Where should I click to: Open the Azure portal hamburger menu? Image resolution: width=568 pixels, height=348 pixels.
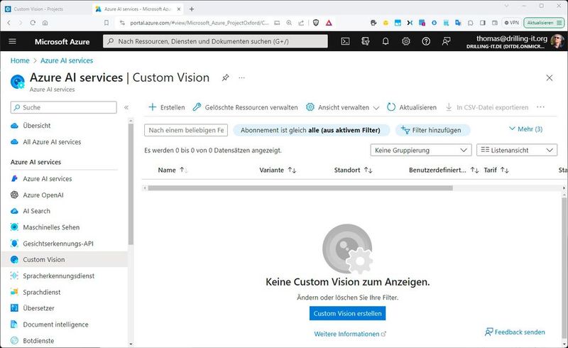click(12, 41)
